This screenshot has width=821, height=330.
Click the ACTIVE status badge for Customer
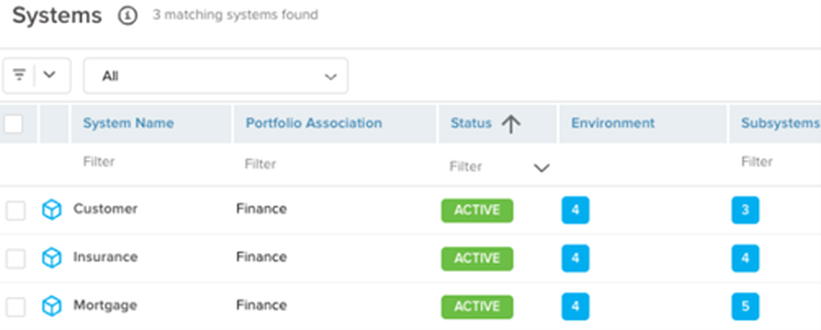tap(477, 211)
